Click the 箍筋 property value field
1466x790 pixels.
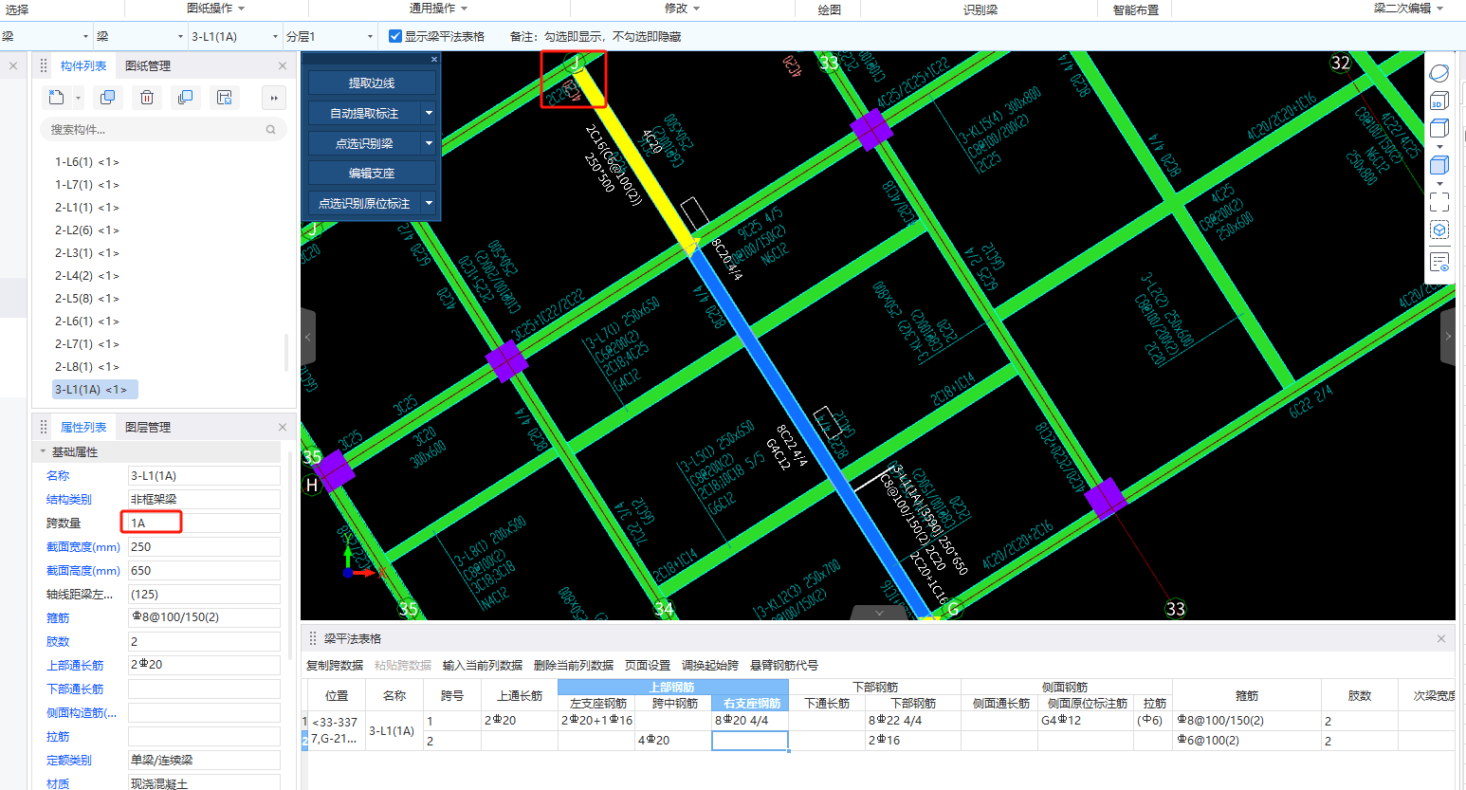coord(204,617)
